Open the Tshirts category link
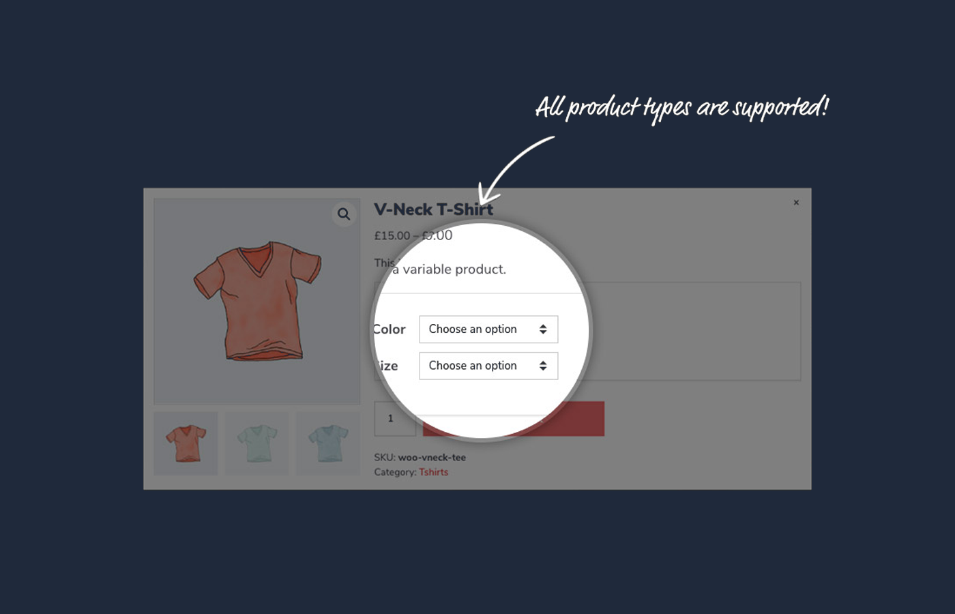 [x=433, y=472]
